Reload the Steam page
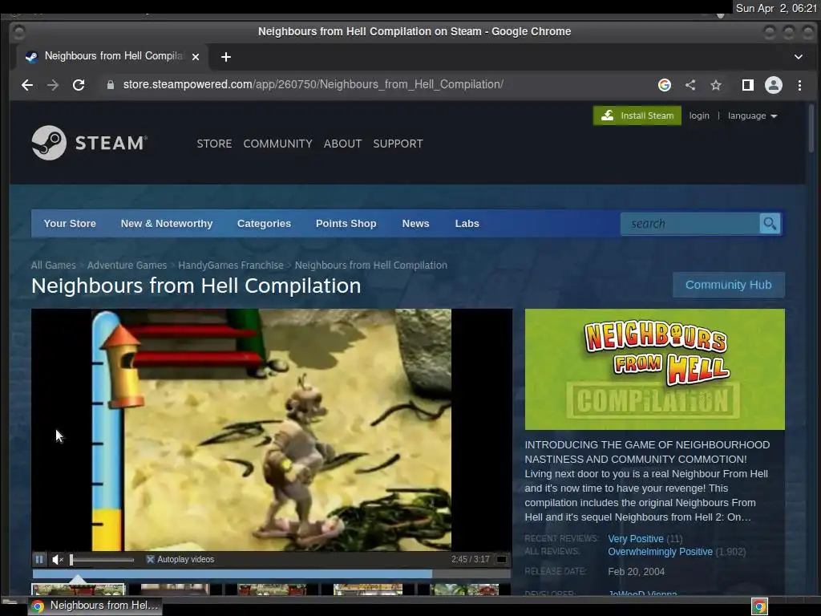The image size is (821, 616). (79, 85)
